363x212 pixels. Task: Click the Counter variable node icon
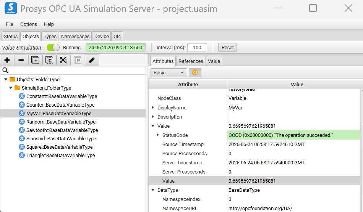(22, 104)
